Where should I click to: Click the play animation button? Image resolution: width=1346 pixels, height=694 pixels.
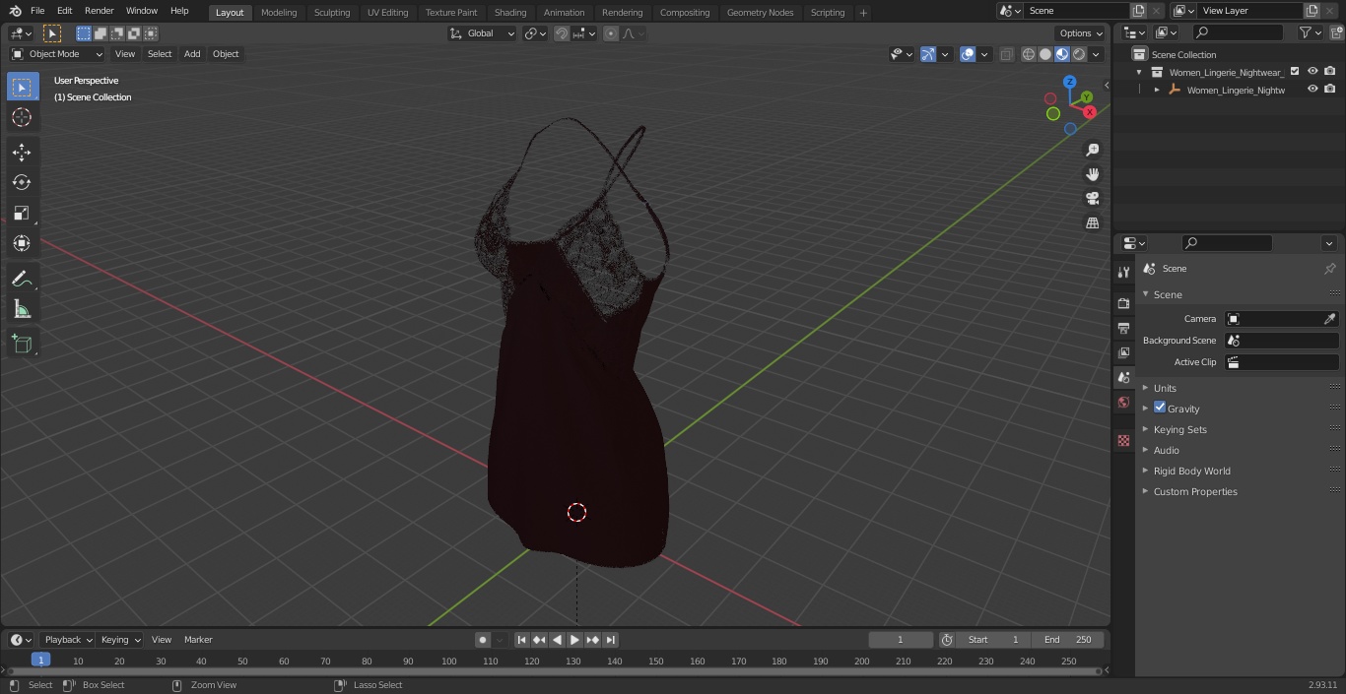click(574, 640)
